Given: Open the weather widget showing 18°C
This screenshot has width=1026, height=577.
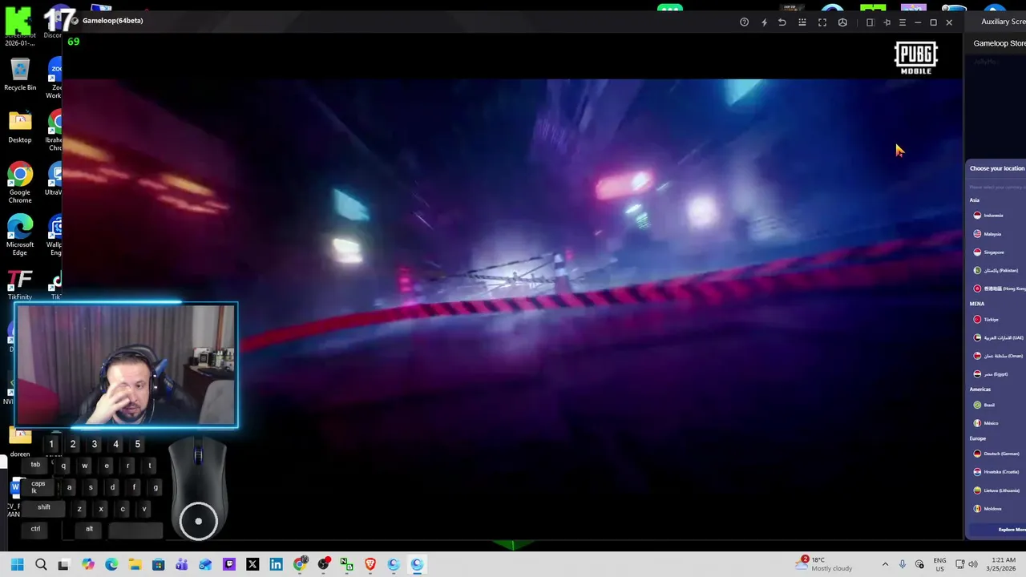Looking at the screenshot, I should point(825,564).
